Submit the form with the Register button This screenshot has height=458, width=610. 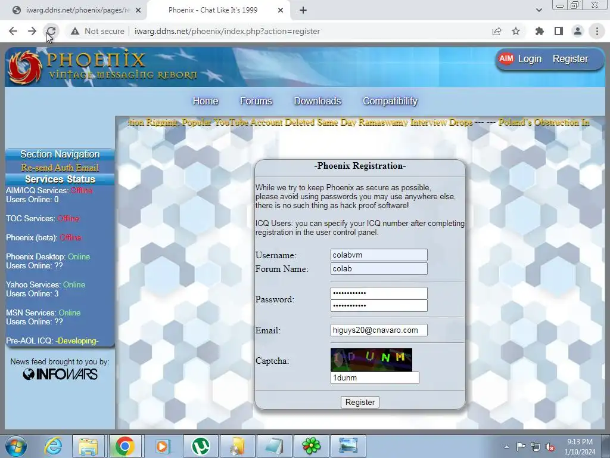360,403
